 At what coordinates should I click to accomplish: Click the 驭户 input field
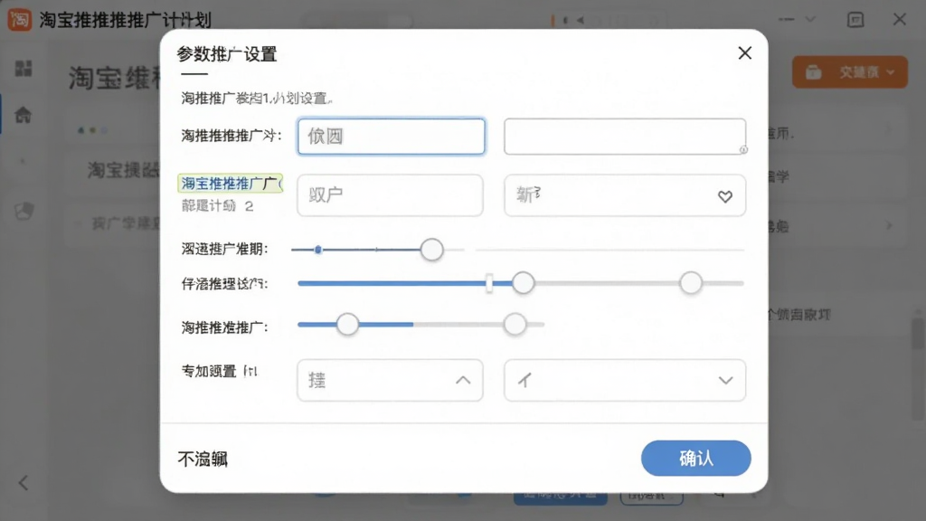[391, 195]
